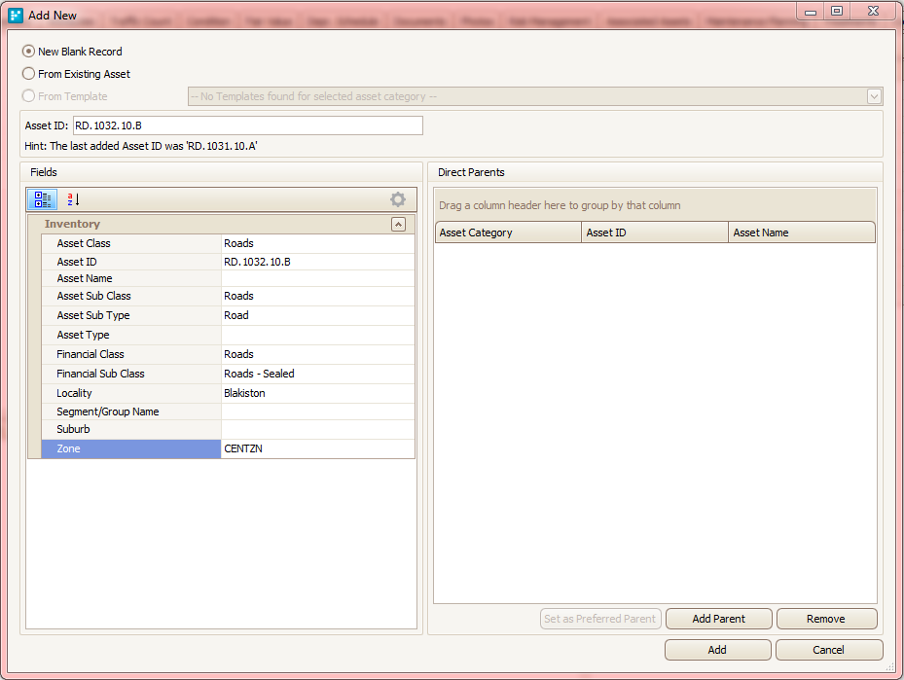This screenshot has width=904, height=680.
Task: Click the Financial Sub Class value cell
Action: point(317,374)
